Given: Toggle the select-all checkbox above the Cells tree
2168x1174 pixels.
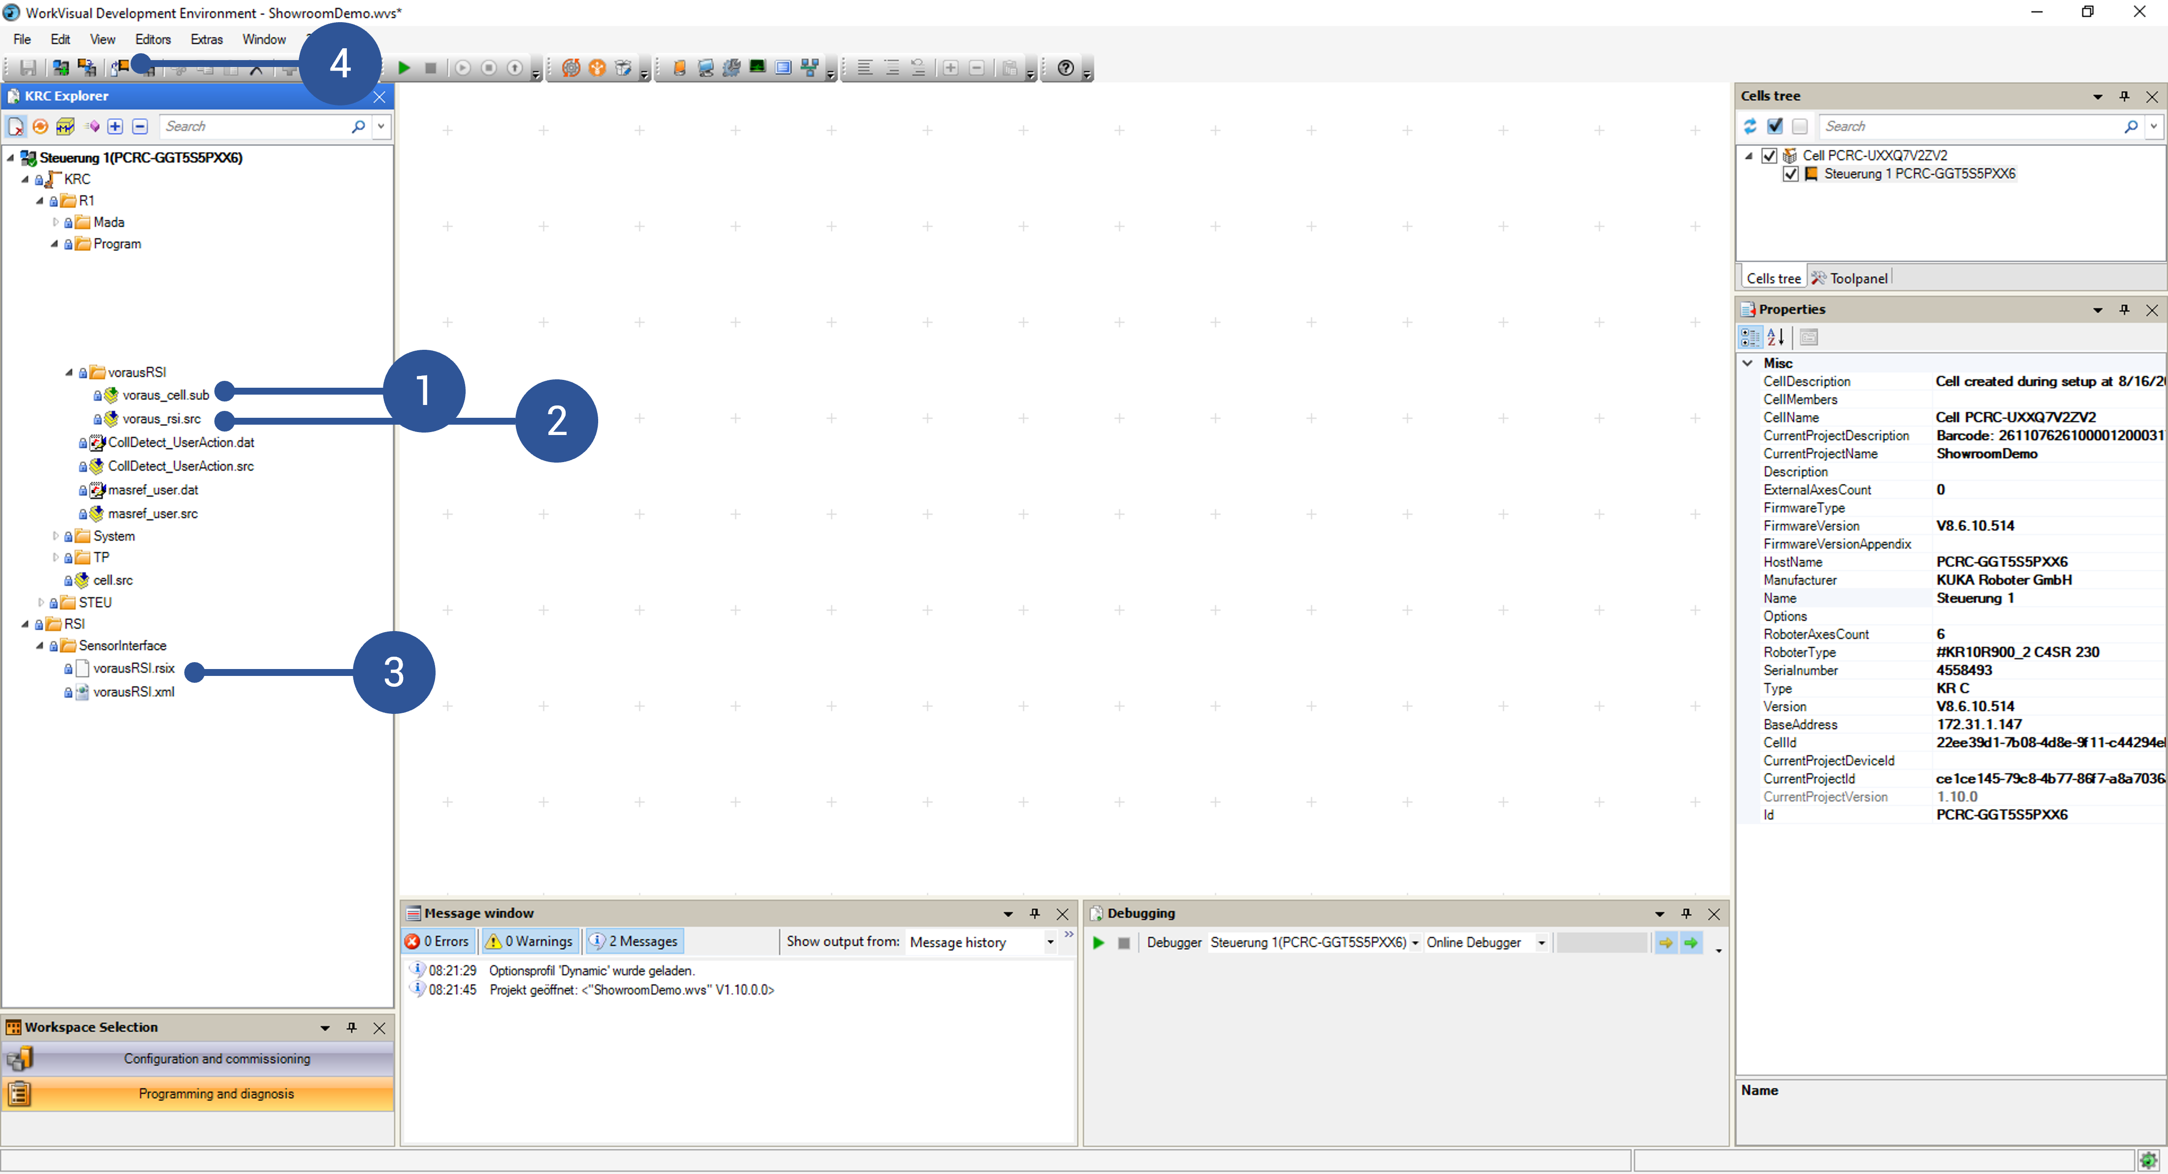Looking at the screenshot, I should pos(1776,126).
